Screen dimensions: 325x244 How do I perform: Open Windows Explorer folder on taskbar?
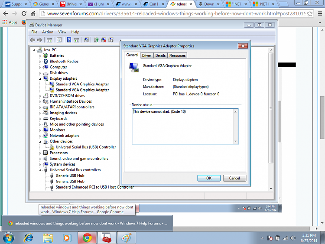click(x=48, y=238)
